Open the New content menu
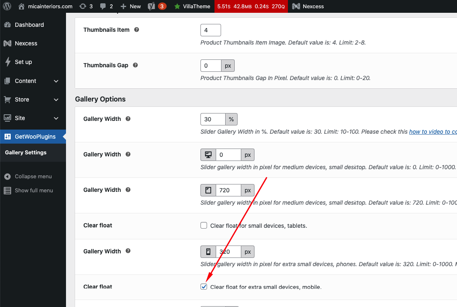Screen dimensions: 457x307 coord(131,6)
